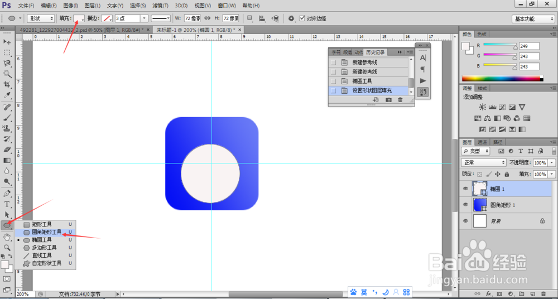Select the Brush tool
Viewport: 558px width, 299px height.
pyautogui.click(x=7, y=118)
